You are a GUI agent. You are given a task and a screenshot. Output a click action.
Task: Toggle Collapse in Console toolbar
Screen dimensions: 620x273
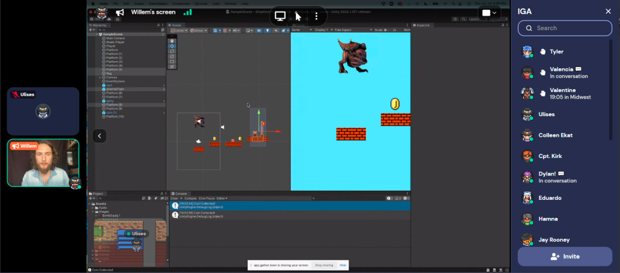click(x=191, y=198)
